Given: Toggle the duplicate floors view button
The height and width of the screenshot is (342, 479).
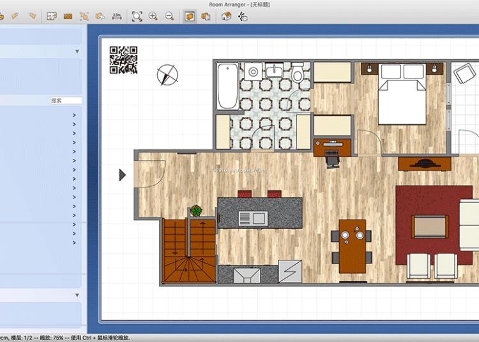Looking at the screenshot, I should click(206, 16).
